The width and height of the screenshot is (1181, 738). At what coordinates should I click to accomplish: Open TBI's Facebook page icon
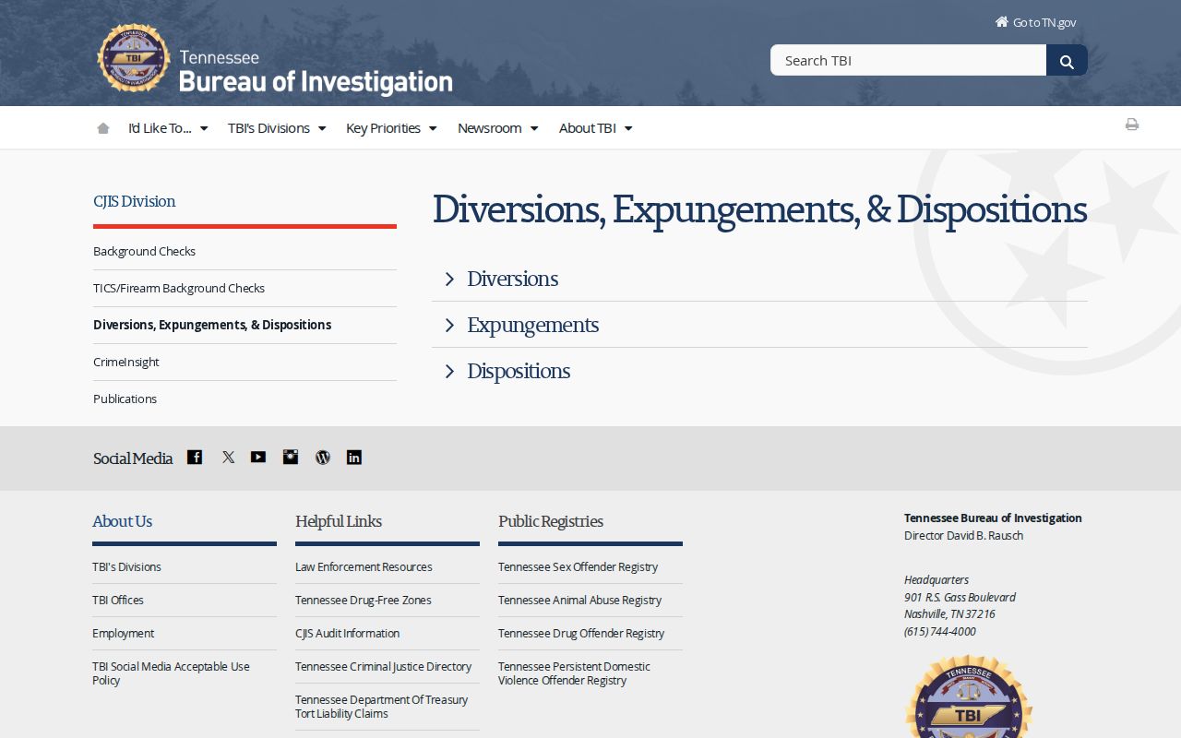click(x=195, y=457)
